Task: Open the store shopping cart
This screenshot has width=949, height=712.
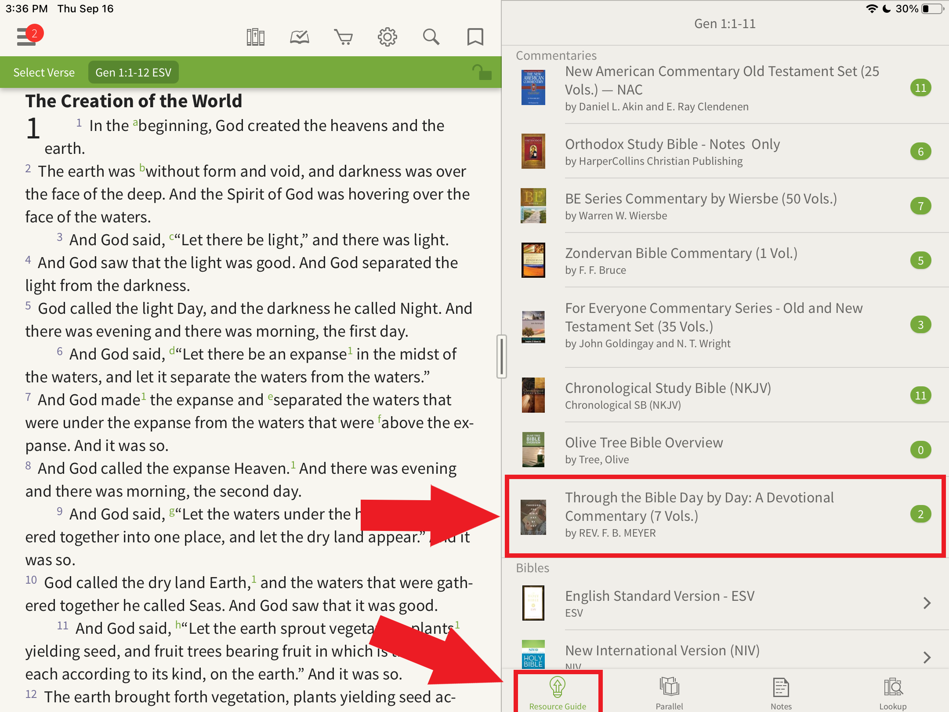Action: [x=343, y=37]
